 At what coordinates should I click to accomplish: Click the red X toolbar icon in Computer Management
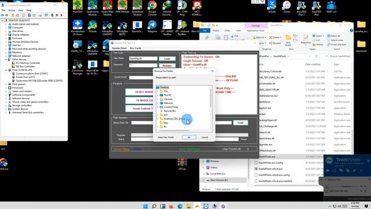pos(57,15)
